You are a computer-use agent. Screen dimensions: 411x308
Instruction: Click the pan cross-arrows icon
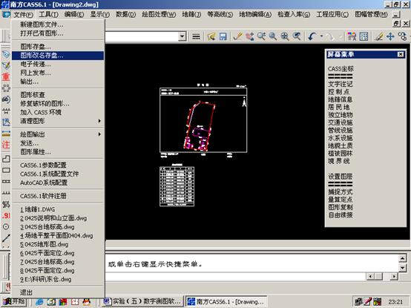click(x=390, y=36)
